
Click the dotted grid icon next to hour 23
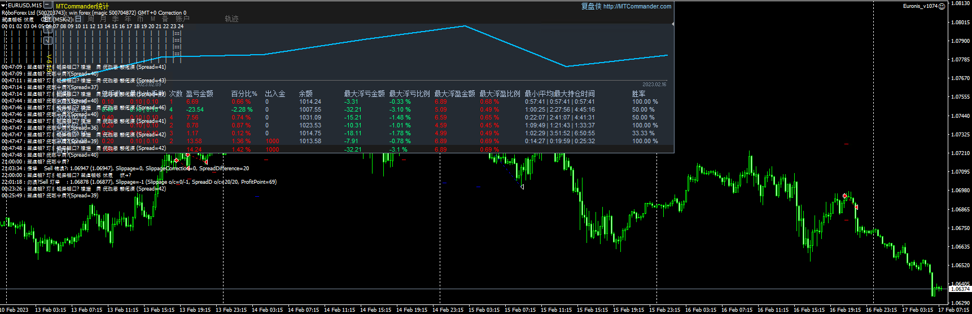point(177,34)
